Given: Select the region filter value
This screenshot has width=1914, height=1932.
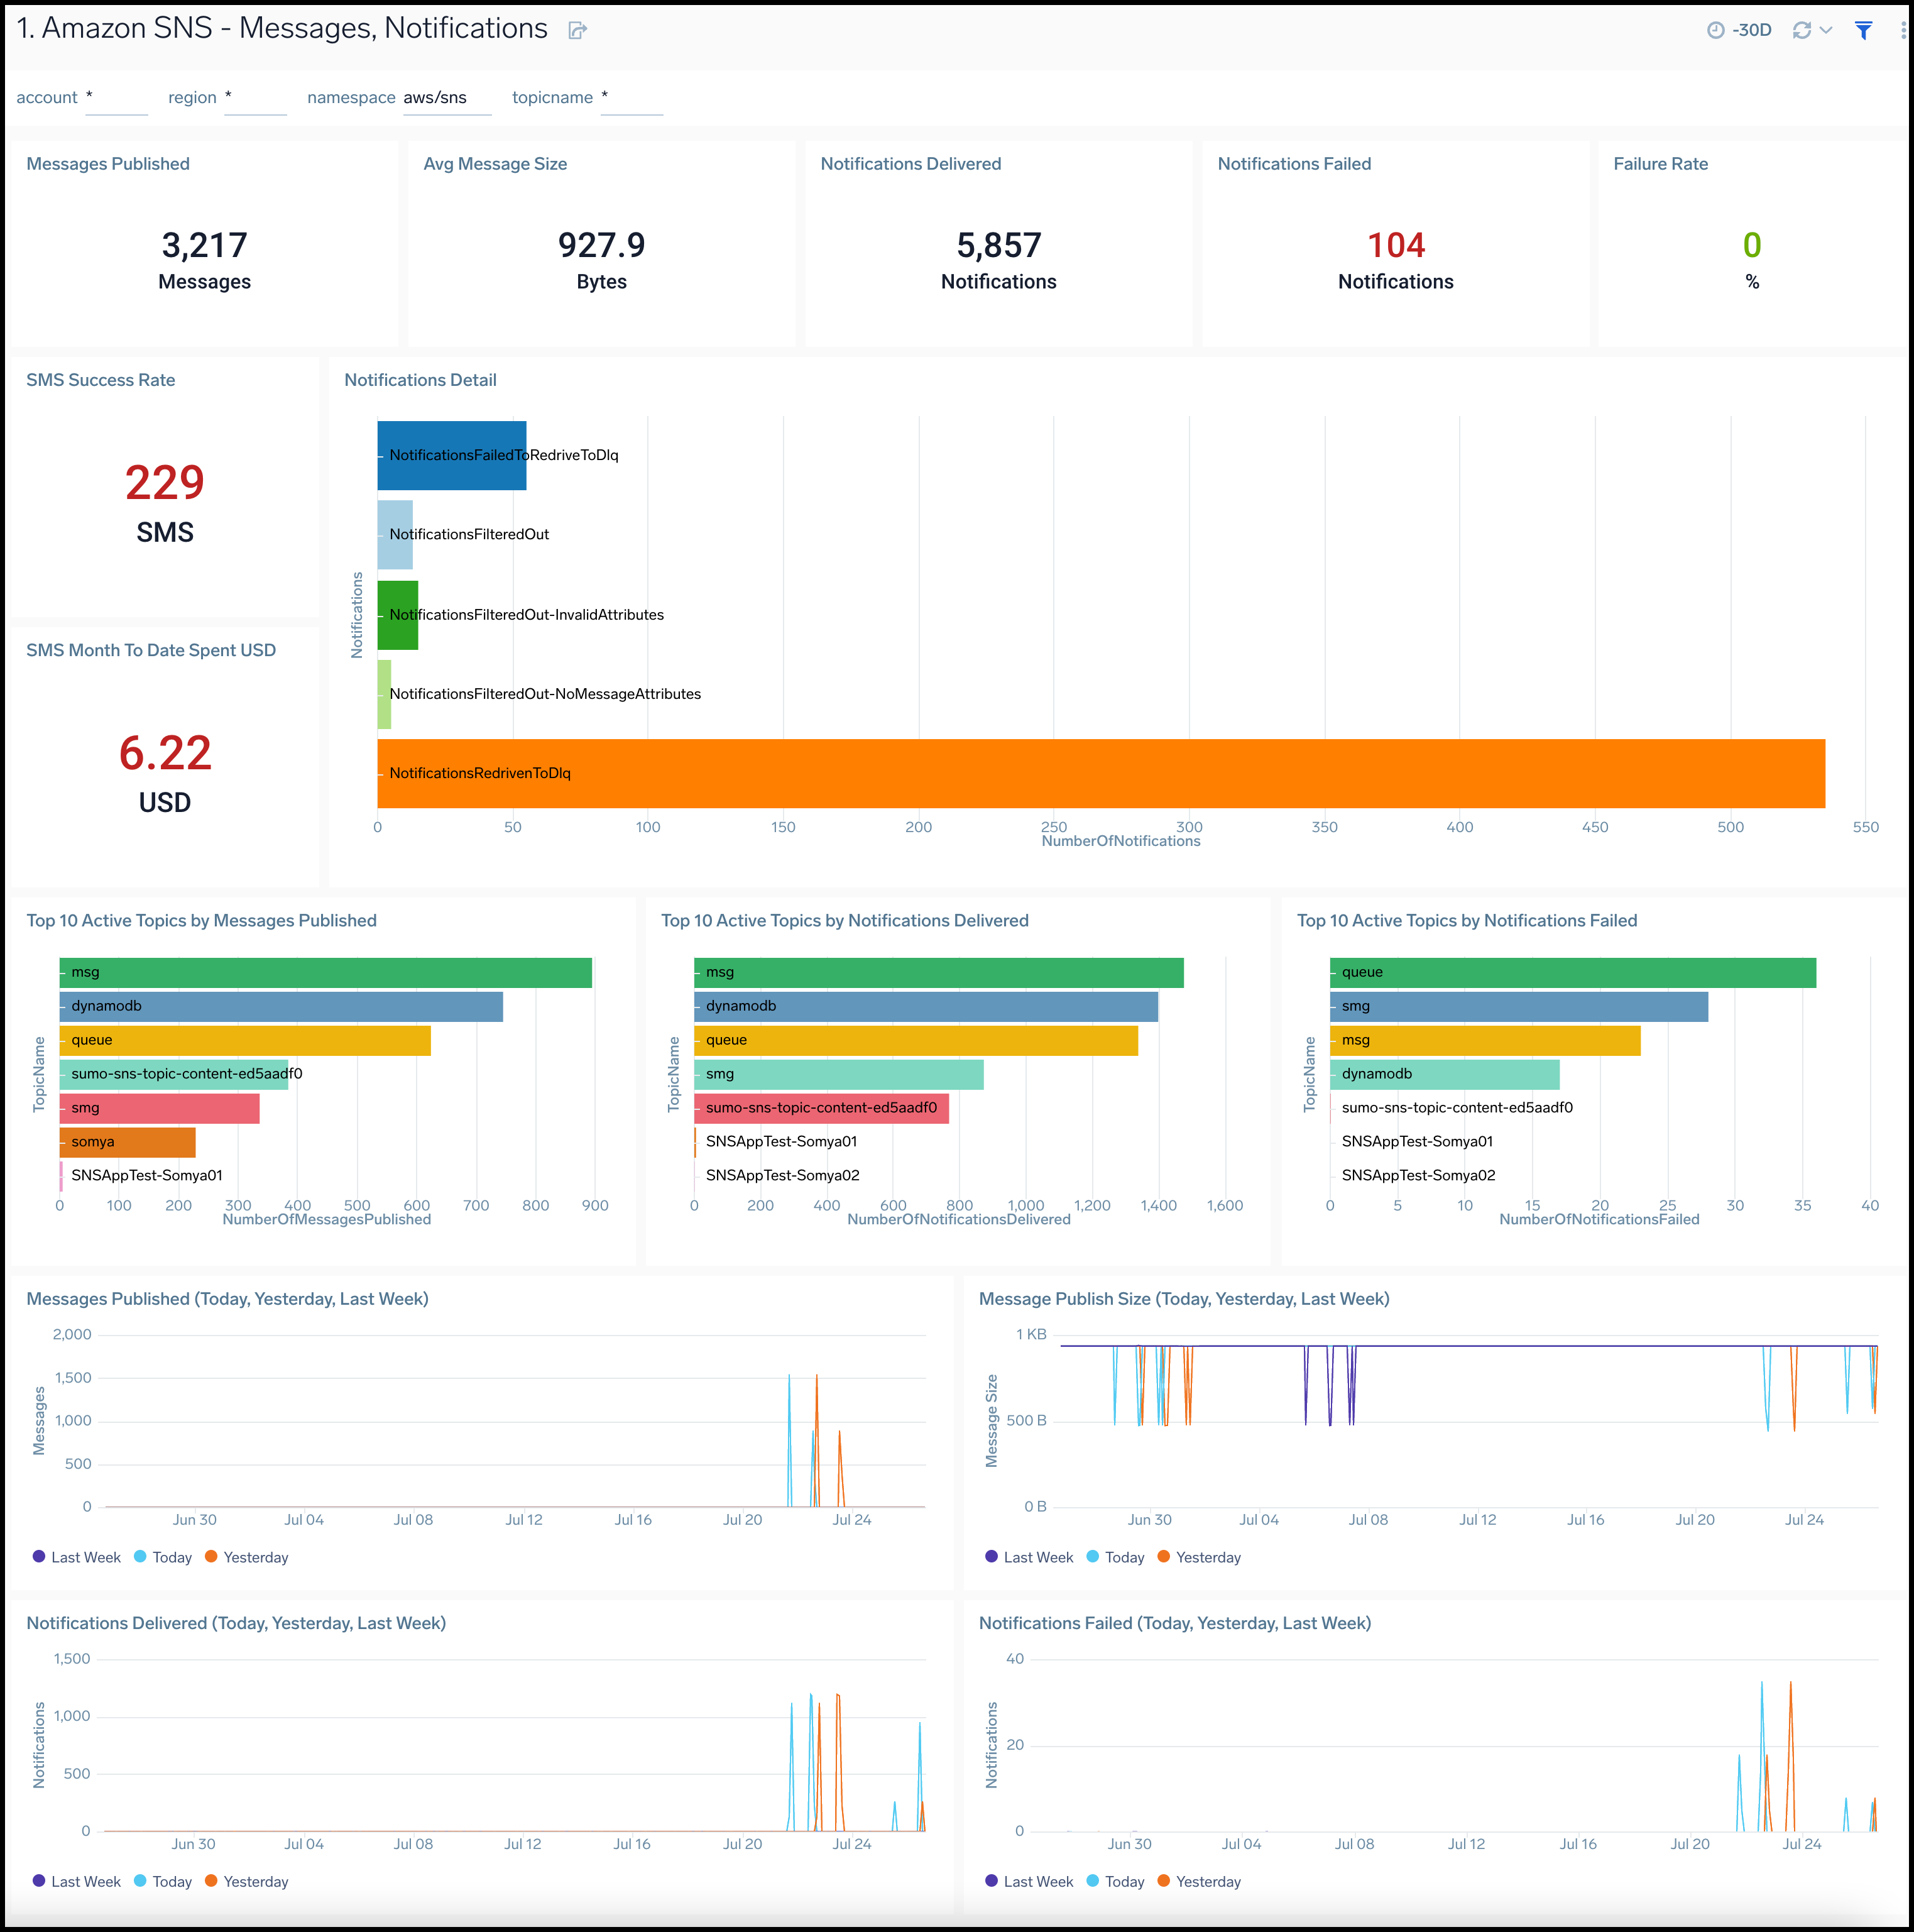Looking at the screenshot, I should 256,97.
